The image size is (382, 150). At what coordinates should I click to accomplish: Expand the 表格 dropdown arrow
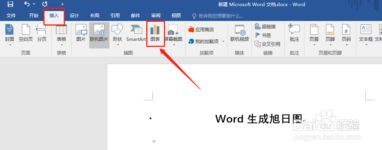pos(61,45)
